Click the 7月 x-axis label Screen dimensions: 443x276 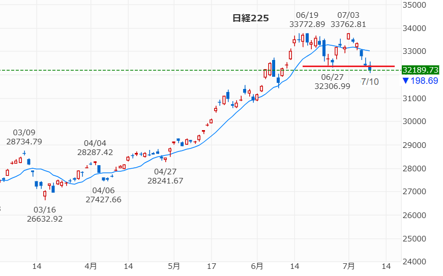tap(348, 266)
